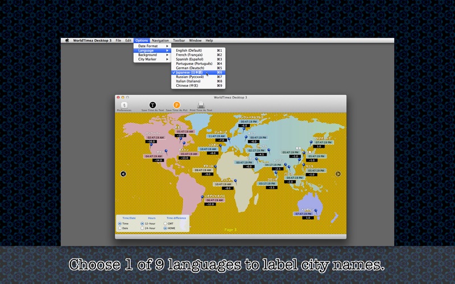
Task: Open the Preferences toolbar icon
Action: tap(124, 105)
